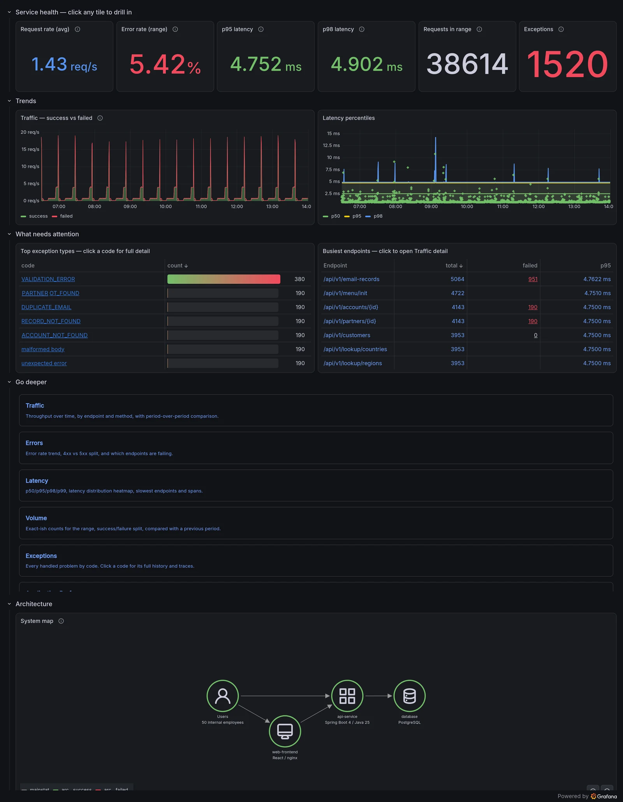The height and width of the screenshot is (802, 623).
Task: Sort exceptions table by count column
Action: [178, 266]
